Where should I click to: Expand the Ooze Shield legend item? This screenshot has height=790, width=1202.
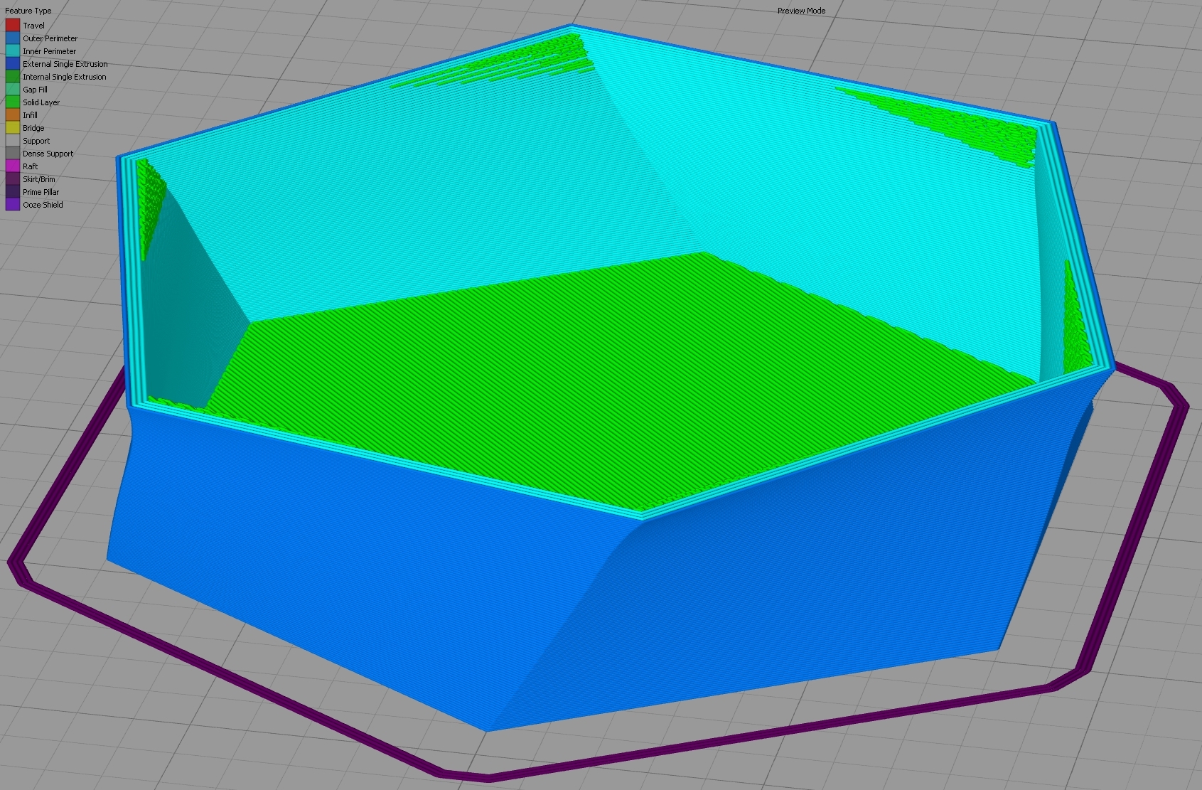[x=43, y=205]
